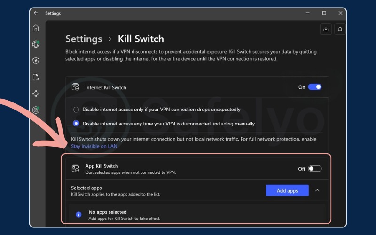Open the Home icon in sidebar
376x235 pixels.
[x=36, y=28]
